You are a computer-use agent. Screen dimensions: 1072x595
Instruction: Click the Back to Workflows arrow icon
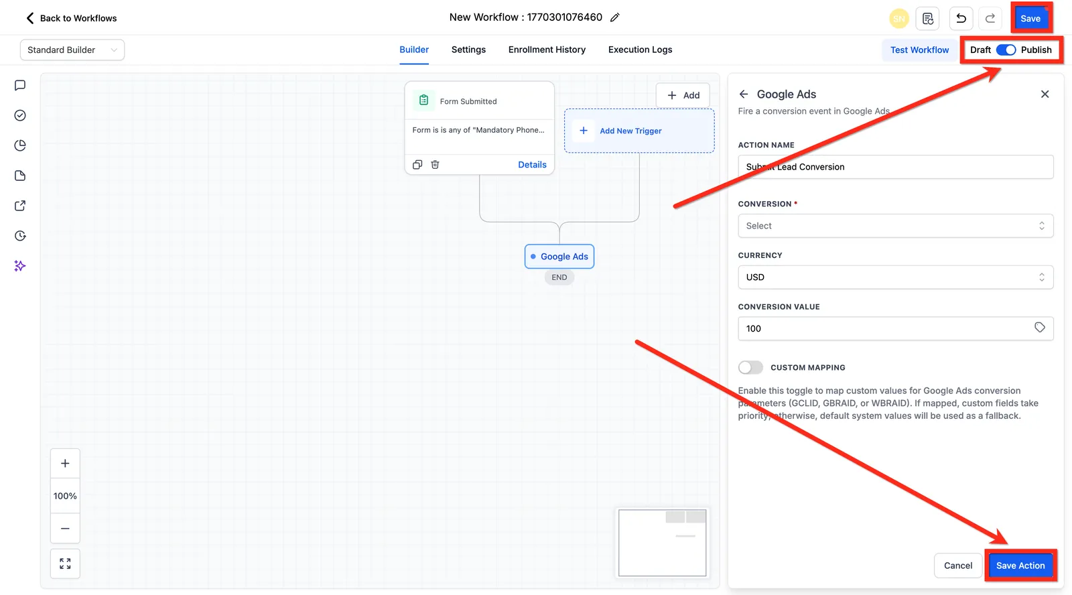point(29,18)
